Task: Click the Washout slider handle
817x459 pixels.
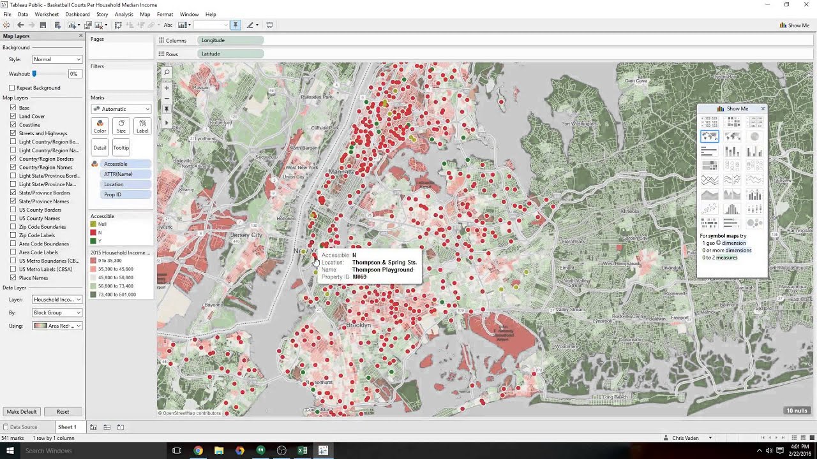Action: click(34, 74)
